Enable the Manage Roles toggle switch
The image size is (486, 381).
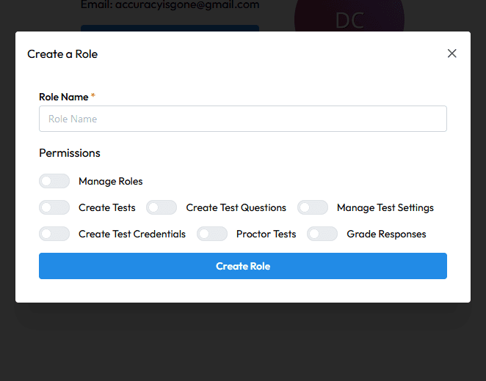[54, 181]
